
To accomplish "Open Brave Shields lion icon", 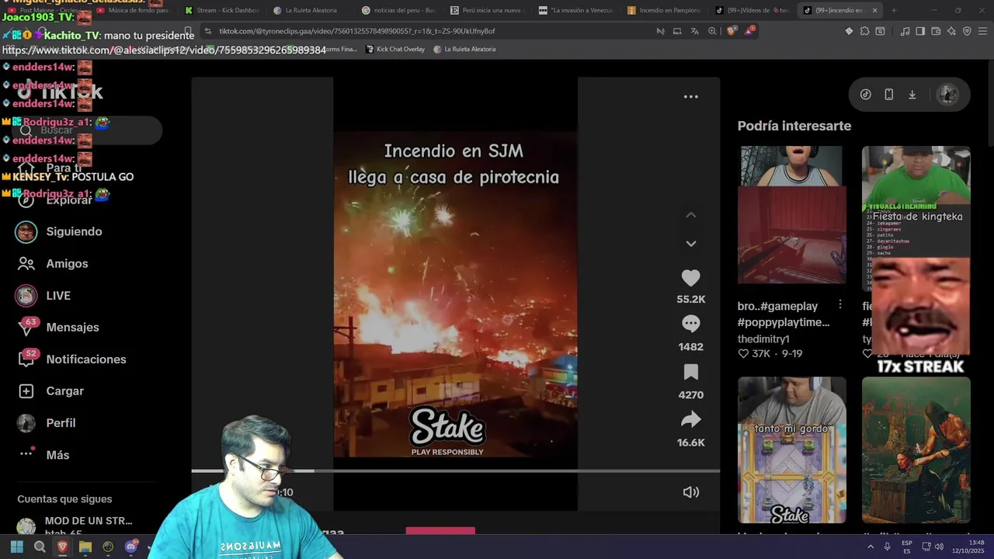I will coord(732,31).
